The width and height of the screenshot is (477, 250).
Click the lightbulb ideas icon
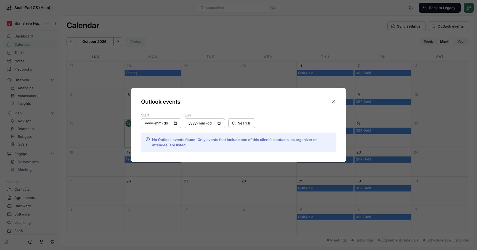click(41, 242)
